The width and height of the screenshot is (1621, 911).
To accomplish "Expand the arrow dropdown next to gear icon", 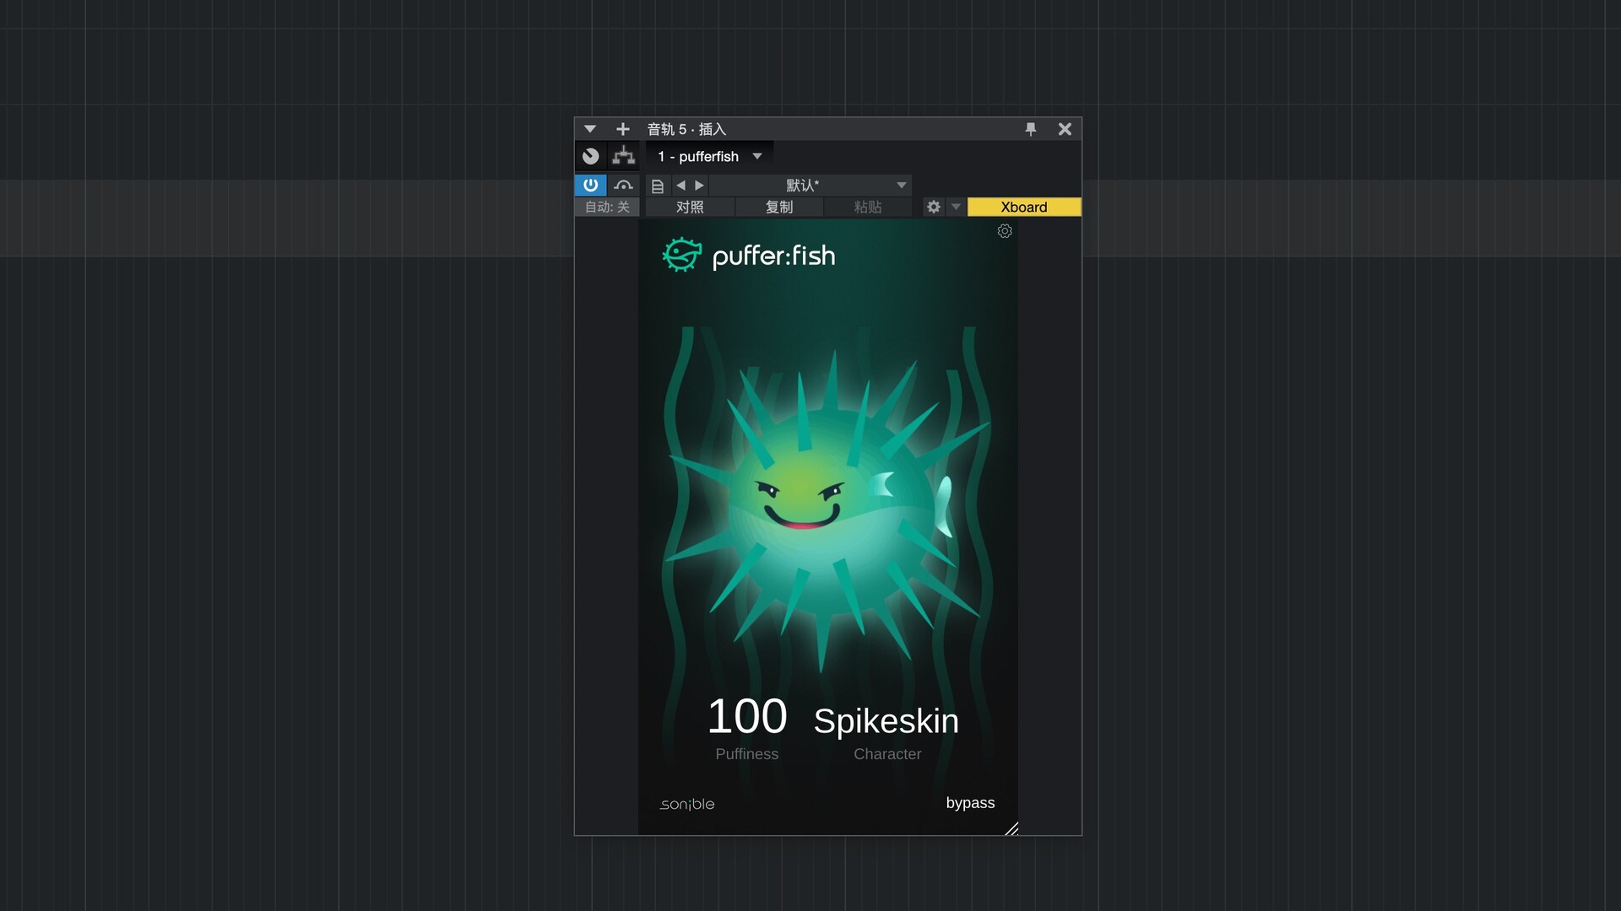I will pyautogui.click(x=956, y=207).
